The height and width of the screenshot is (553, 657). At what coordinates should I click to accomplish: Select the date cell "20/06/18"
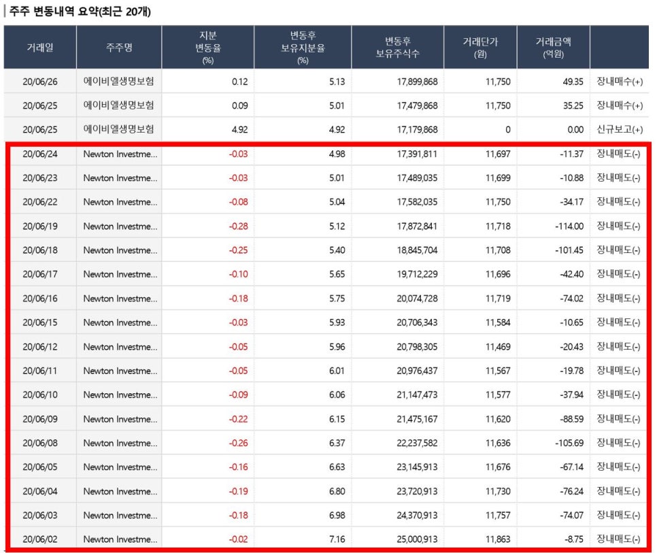coord(40,250)
